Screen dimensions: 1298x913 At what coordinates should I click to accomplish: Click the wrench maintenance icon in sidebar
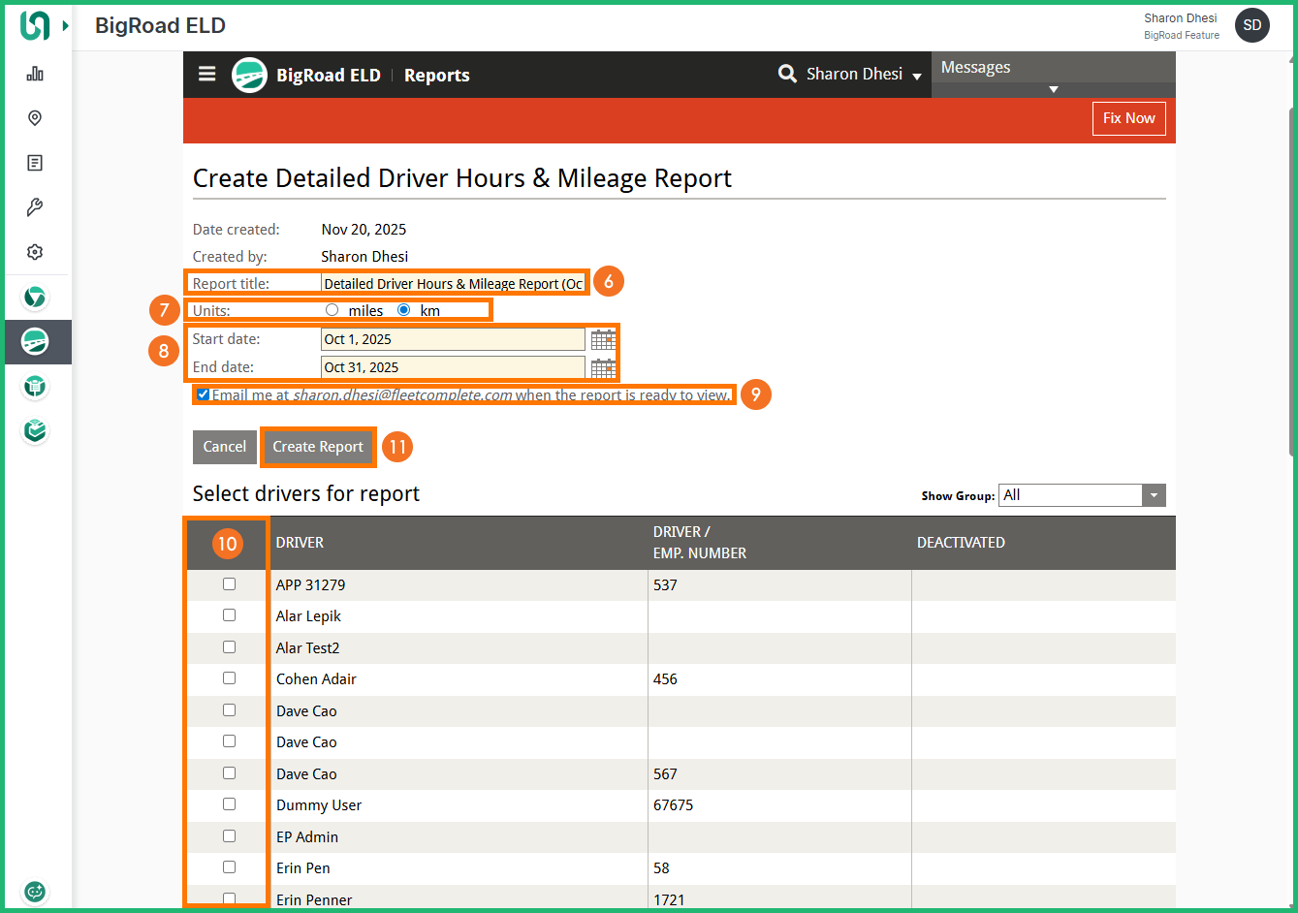click(35, 207)
